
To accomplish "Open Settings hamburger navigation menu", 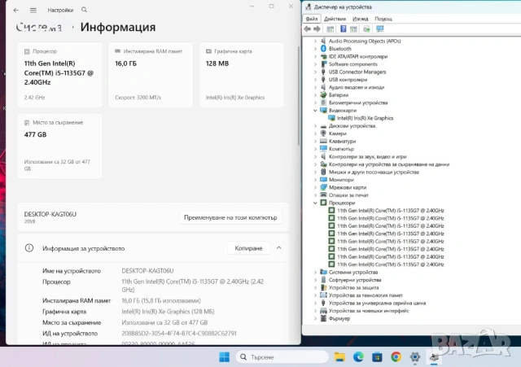I will pos(33,11).
